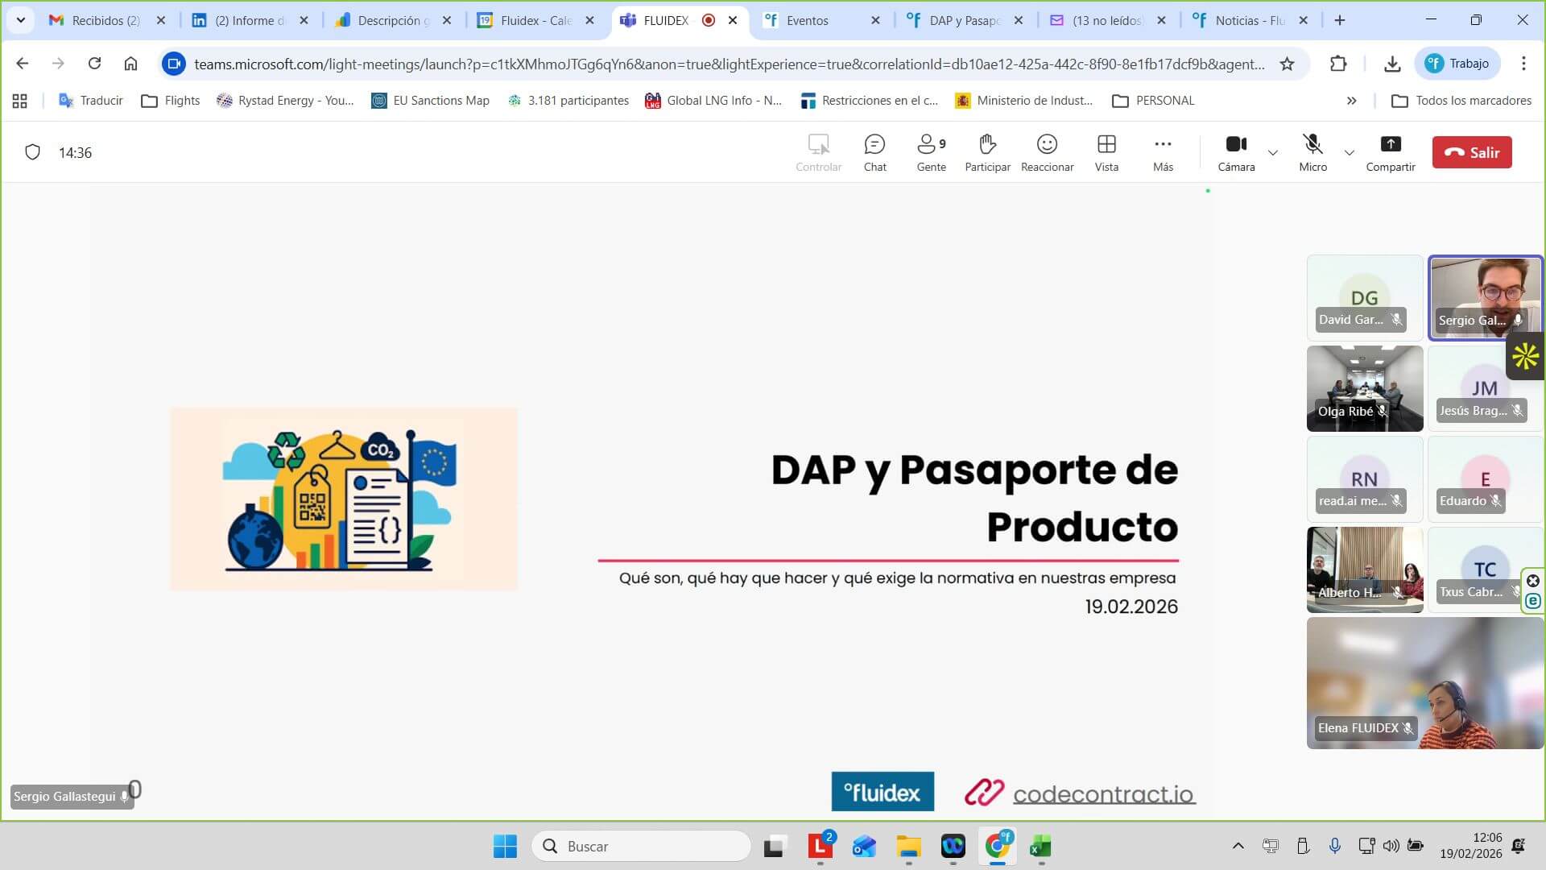Unmute the Micro

click(1313, 151)
